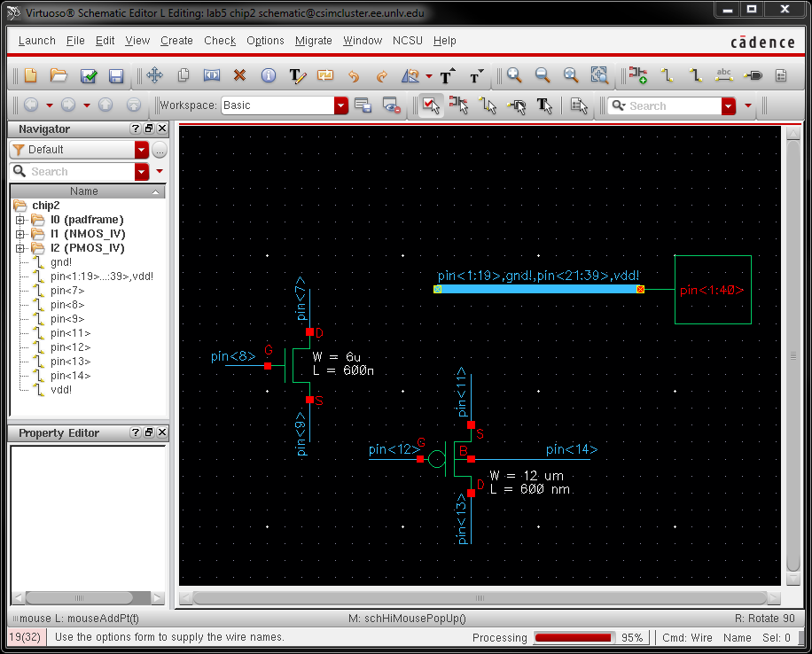Select the Create Wire Name (abc) icon
Viewport: 812px width, 654px height.
coord(723,76)
